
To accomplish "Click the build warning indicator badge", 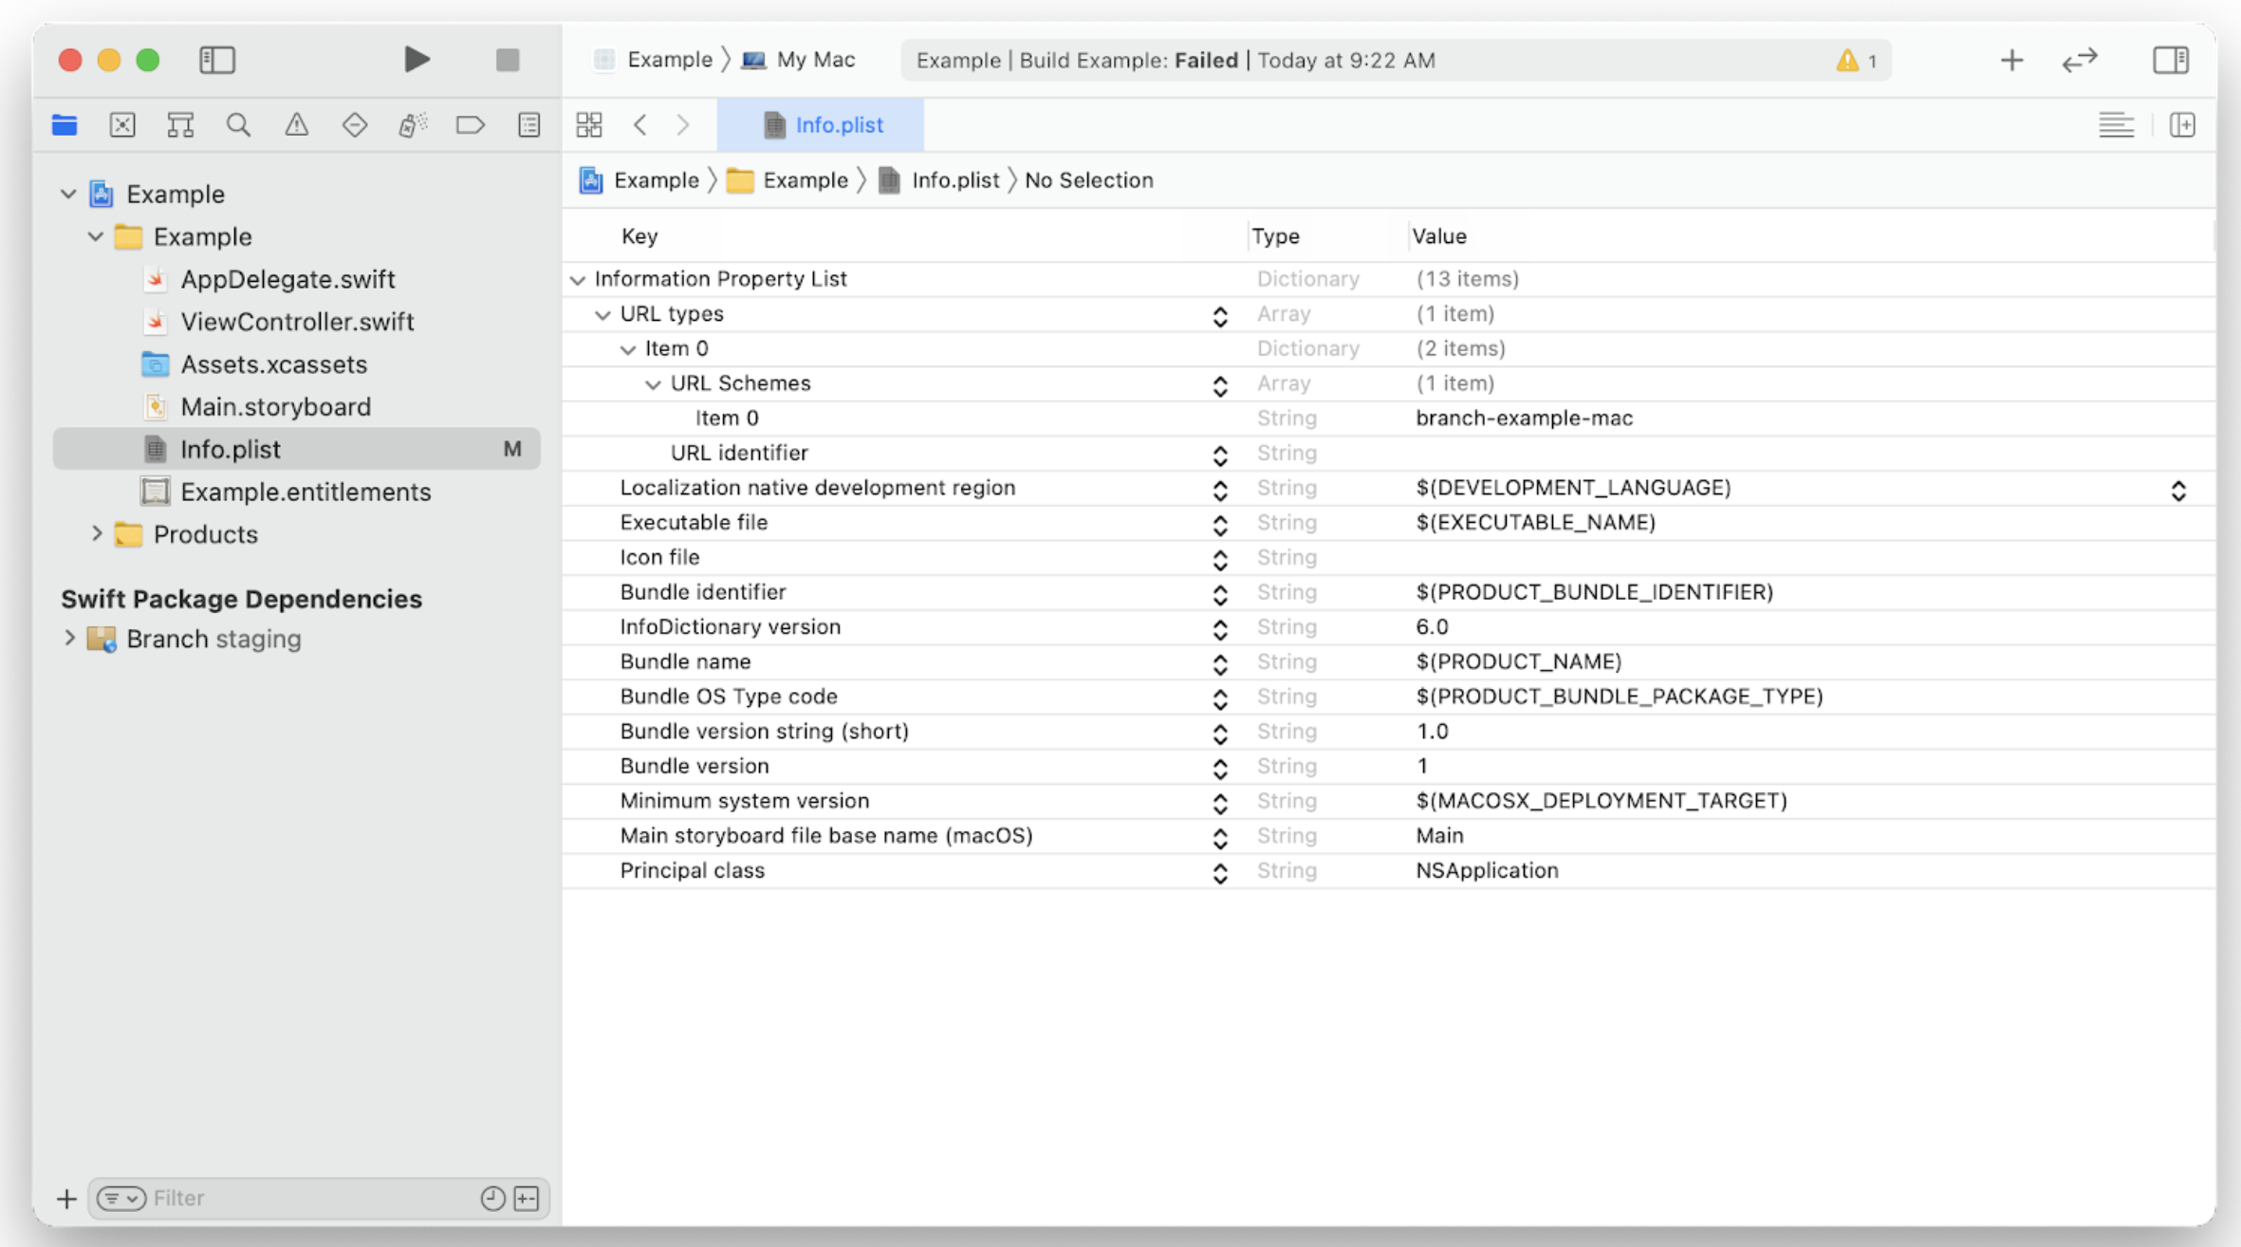I will pos(1856,61).
